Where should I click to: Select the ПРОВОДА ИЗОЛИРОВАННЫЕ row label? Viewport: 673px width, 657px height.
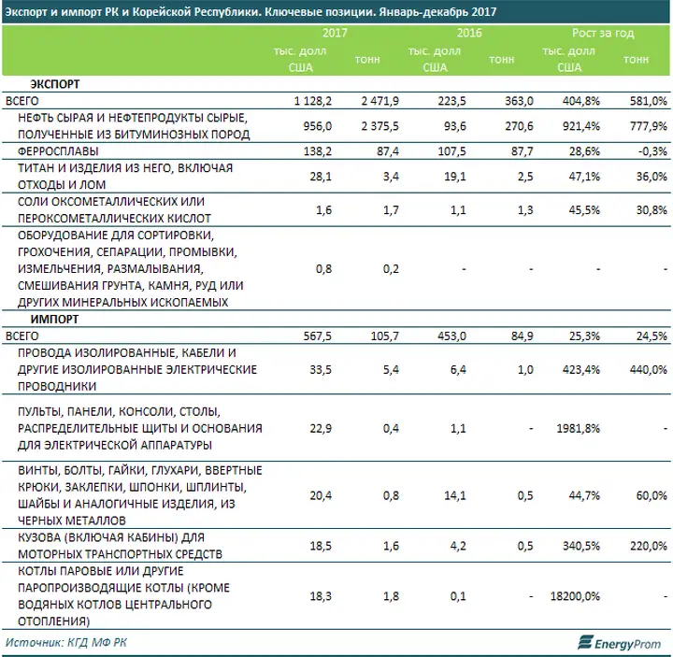137,369
